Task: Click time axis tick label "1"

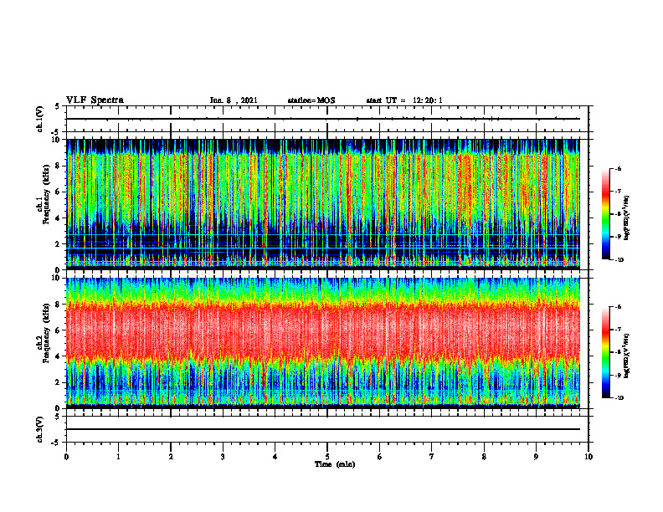Action: pos(118,457)
